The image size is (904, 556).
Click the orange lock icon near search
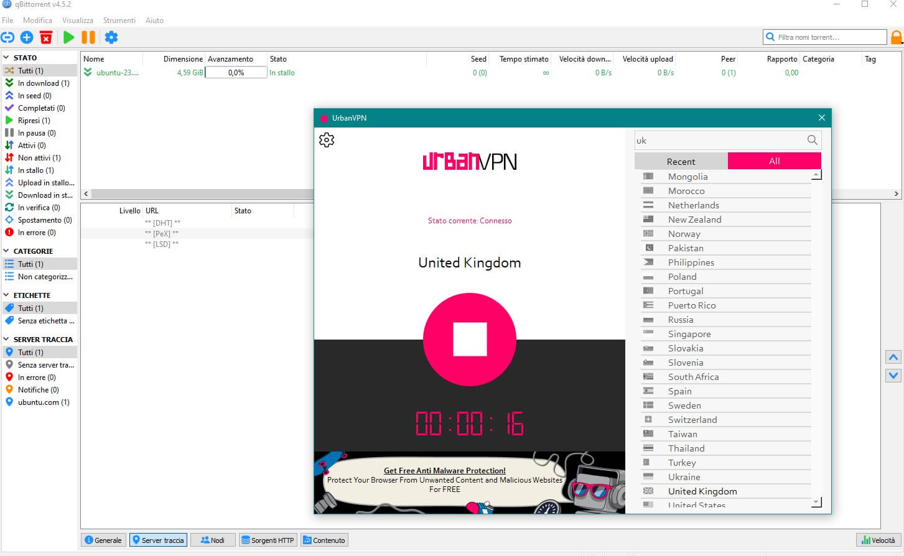point(897,37)
